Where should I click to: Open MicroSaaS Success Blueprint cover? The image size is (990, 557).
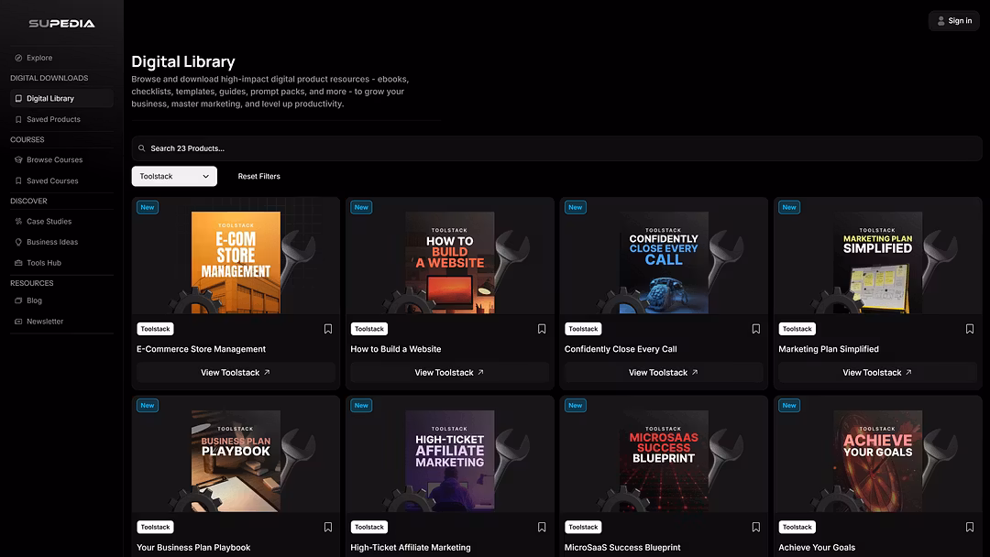click(x=664, y=461)
